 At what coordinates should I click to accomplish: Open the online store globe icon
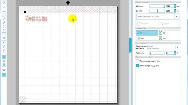tap(4, 65)
